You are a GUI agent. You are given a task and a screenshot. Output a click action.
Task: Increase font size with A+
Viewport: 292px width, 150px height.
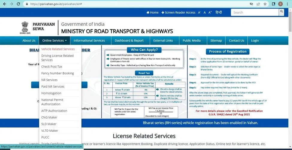210,13
